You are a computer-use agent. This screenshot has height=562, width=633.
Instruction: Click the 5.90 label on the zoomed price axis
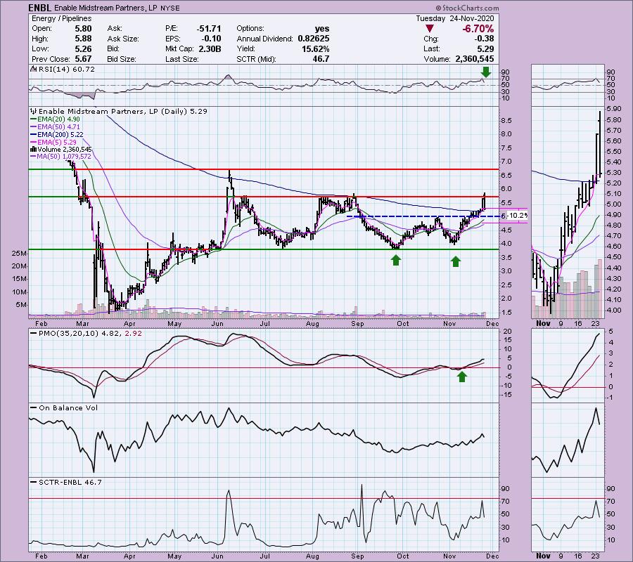pyautogui.click(x=613, y=109)
